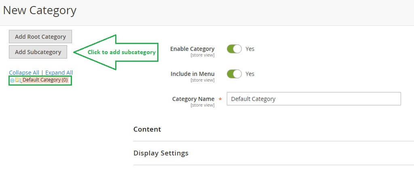This screenshot has height=172, width=414.
Task: Click the Yes text beside Include in Menu
Action: 250,74
